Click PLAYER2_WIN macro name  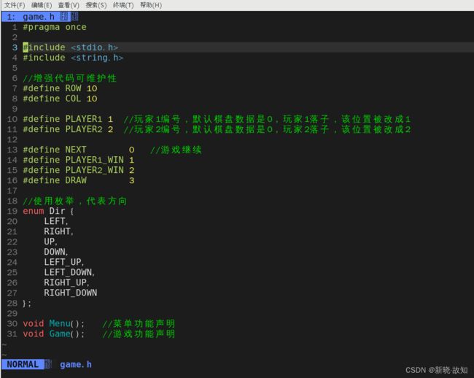(x=94, y=170)
